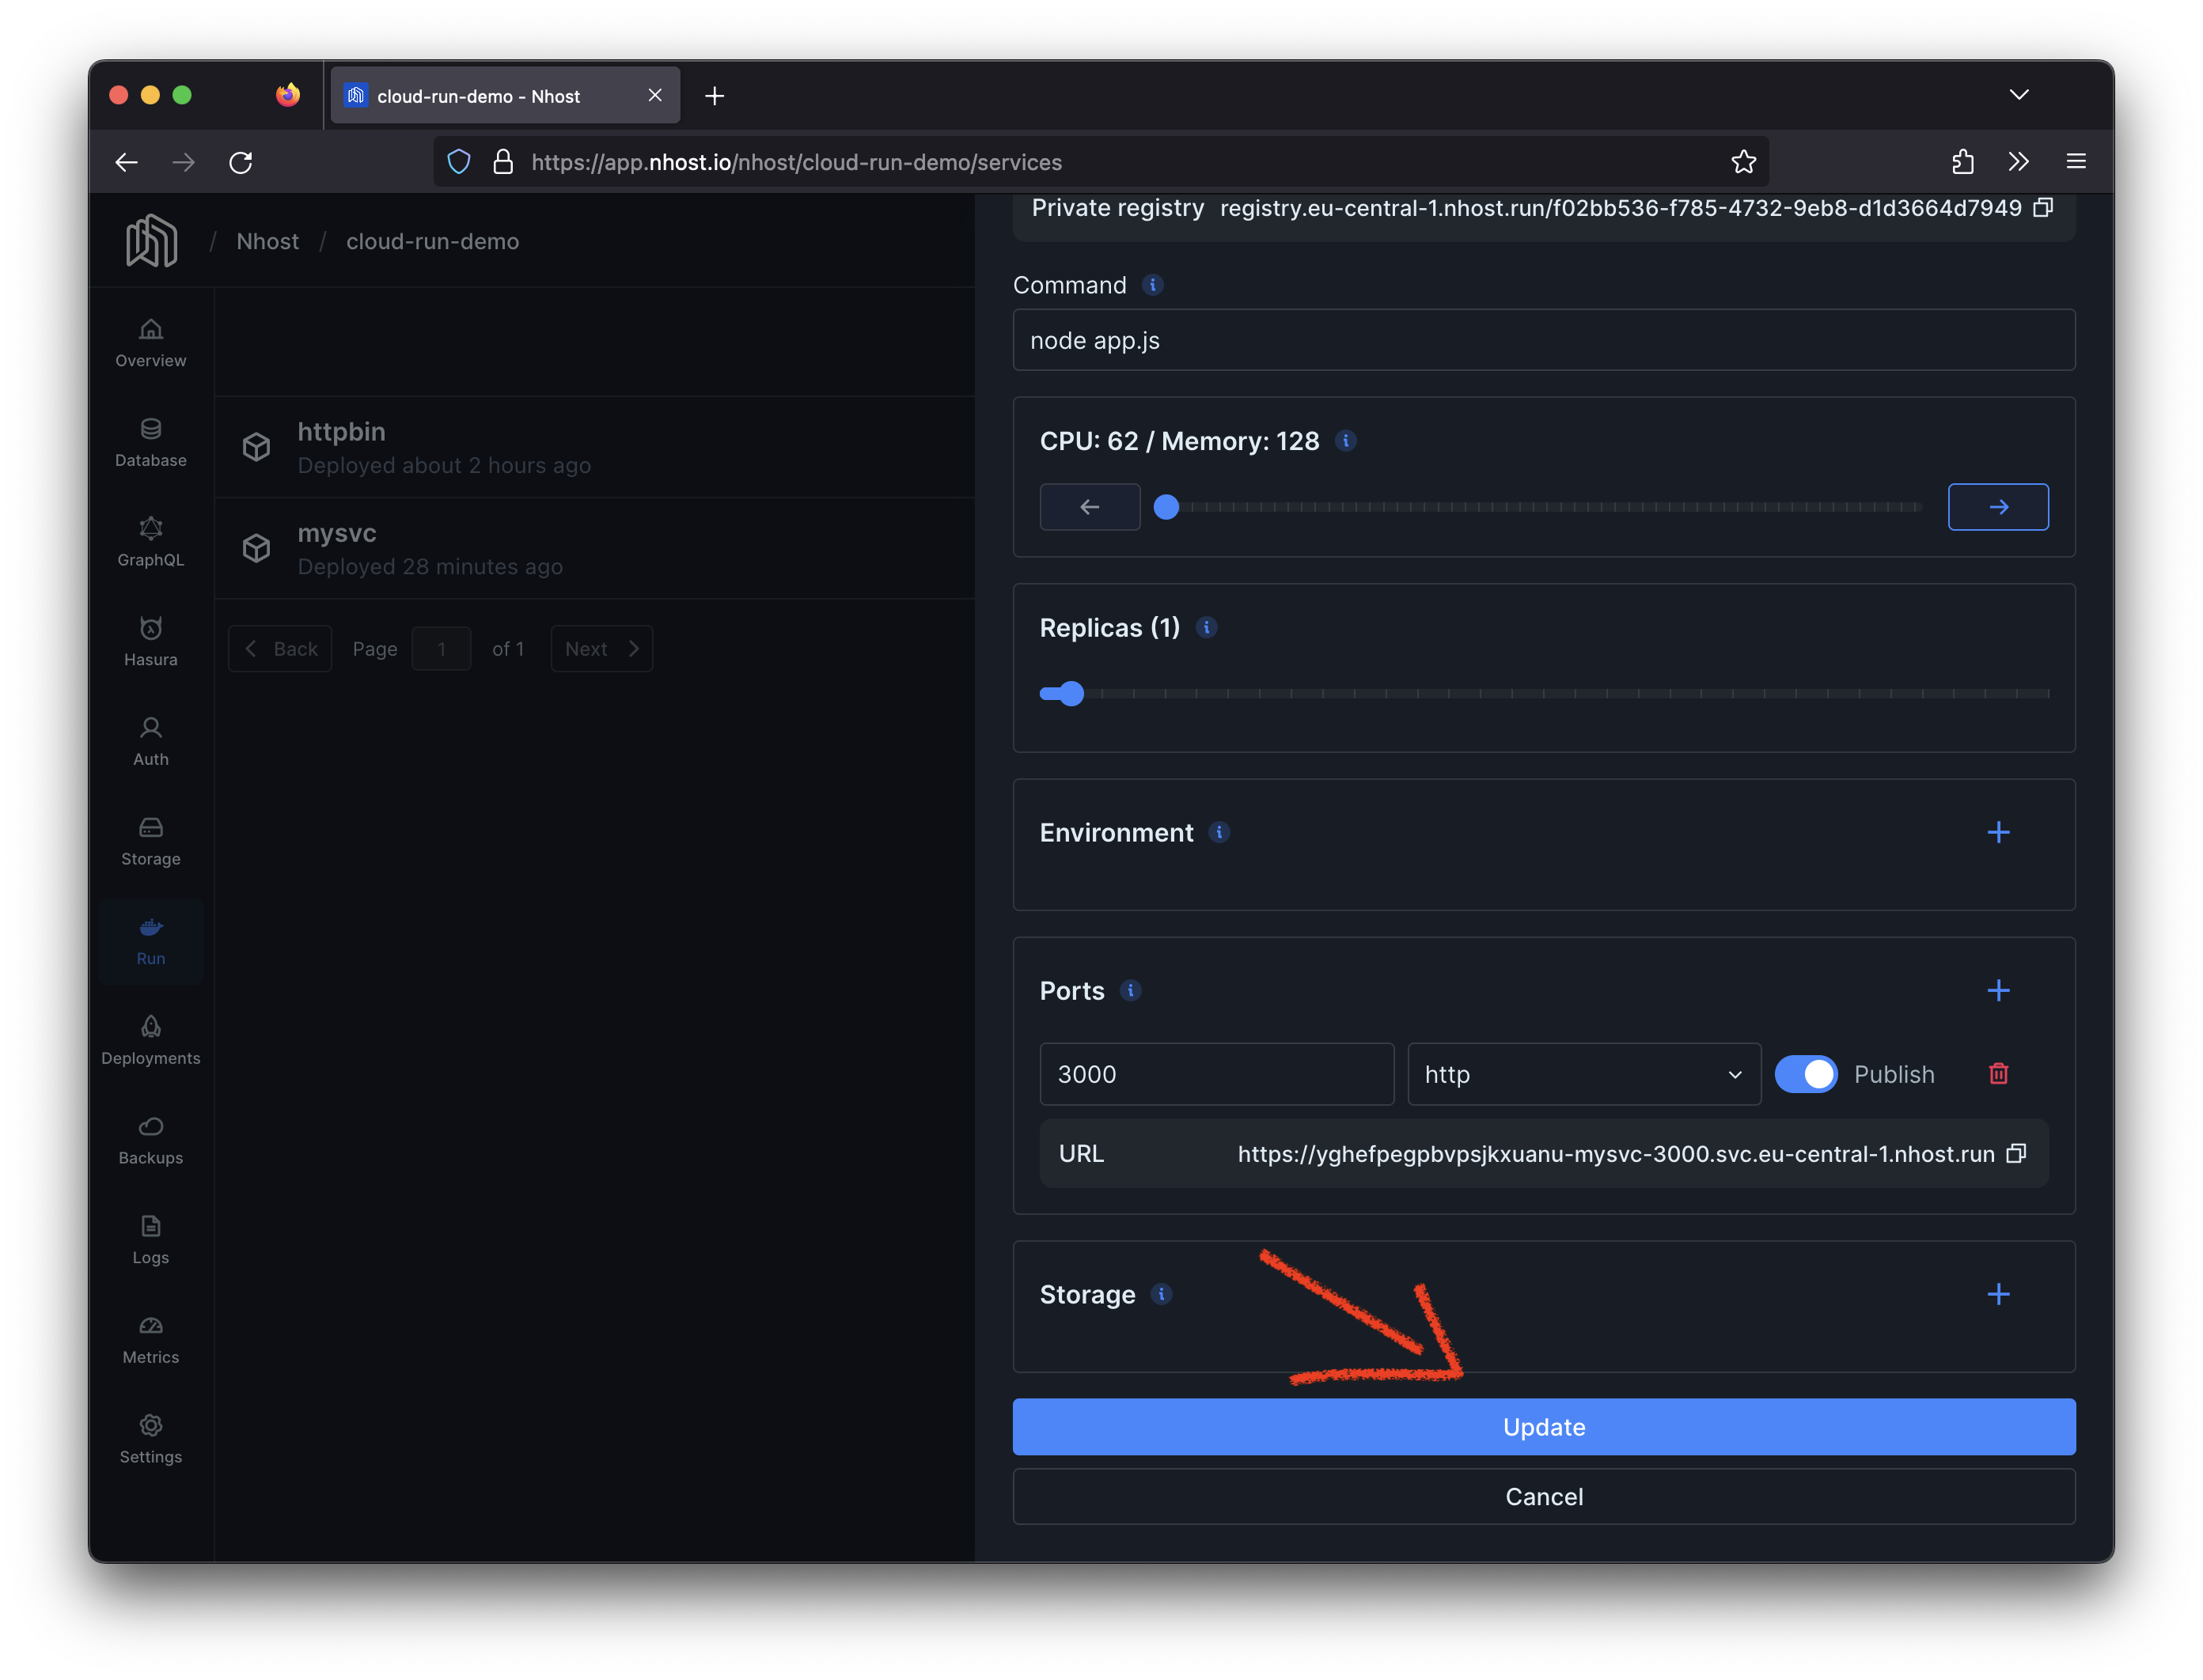This screenshot has width=2203, height=1680.
Task: Click the Command input field
Action: point(1543,340)
